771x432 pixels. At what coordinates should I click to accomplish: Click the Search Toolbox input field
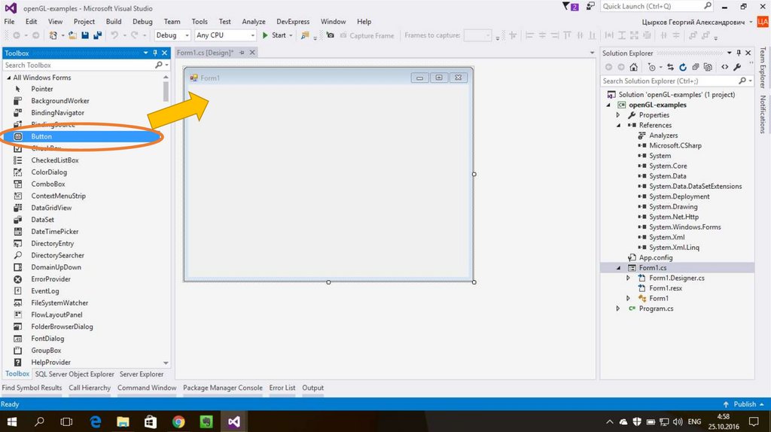click(81, 65)
